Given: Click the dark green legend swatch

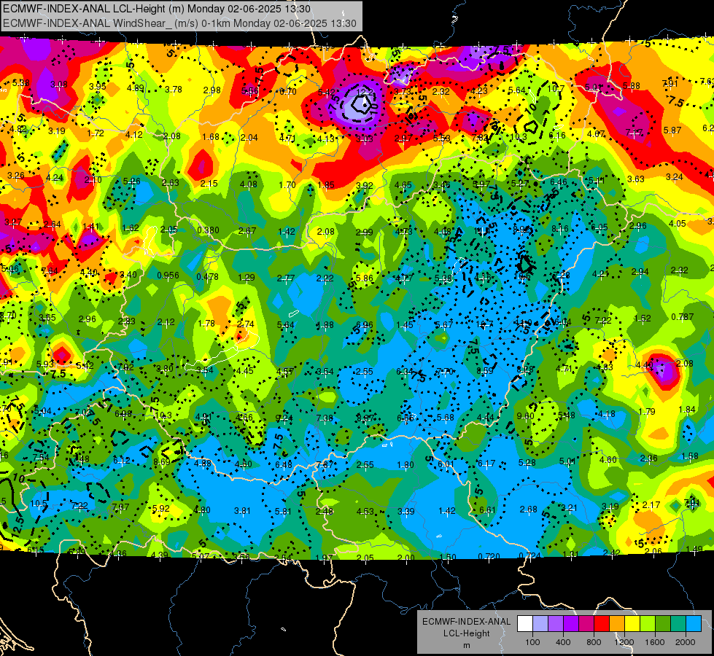Looking at the screenshot, I should click(x=663, y=623).
